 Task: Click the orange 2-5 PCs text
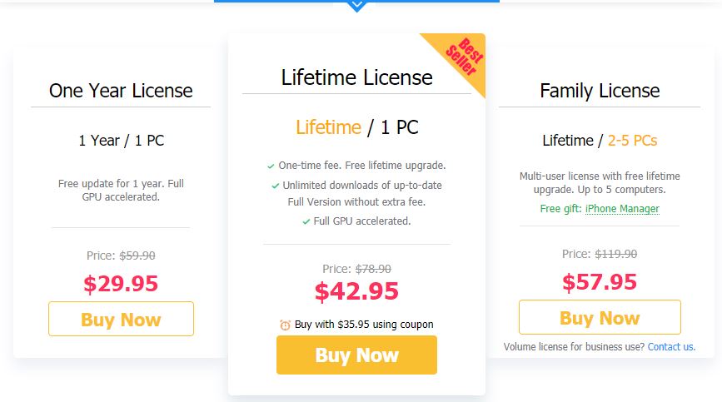click(632, 141)
